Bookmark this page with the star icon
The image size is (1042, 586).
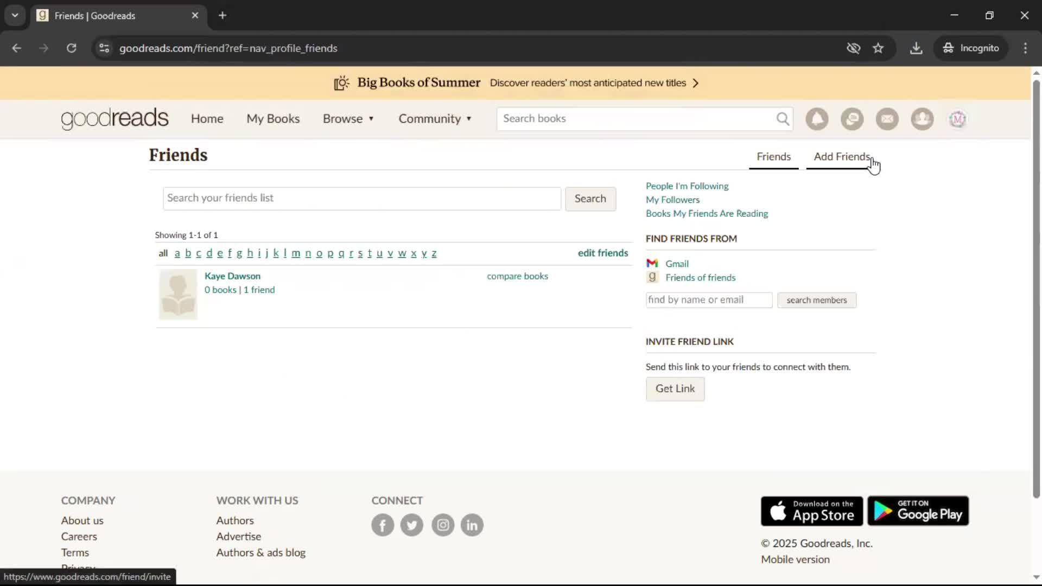click(x=878, y=48)
